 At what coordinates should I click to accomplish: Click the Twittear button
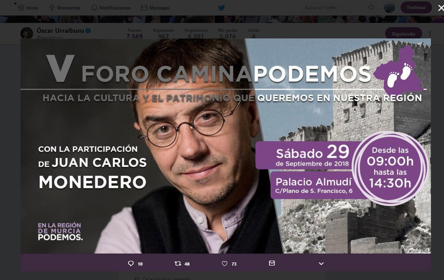[416, 7]
